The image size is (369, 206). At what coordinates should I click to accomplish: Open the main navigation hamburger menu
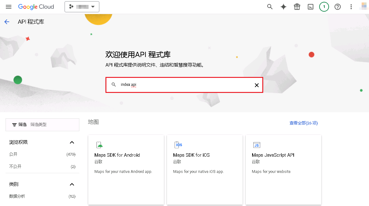point(9,7)
